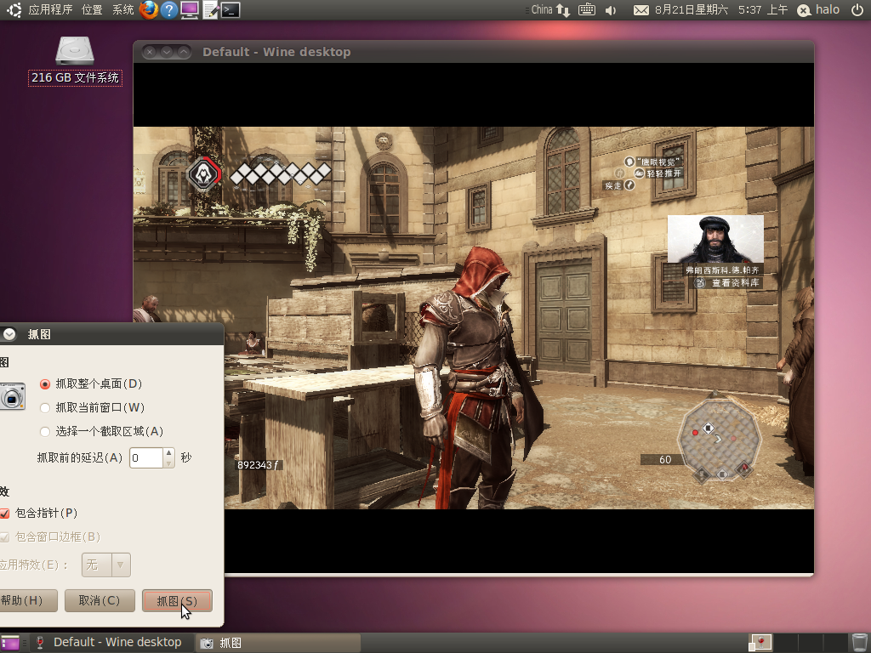Select the 选择一个截取区域(A) radio option
The width and height of the screenshot is (871, 653).
pos(45,431)
